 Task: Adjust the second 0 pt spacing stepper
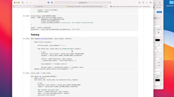[161, 65]
